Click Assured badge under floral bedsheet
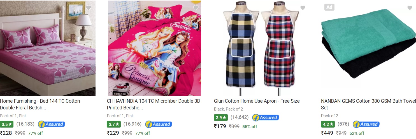Viewport: 416px width, 139px height. click(x=52, y=124)
